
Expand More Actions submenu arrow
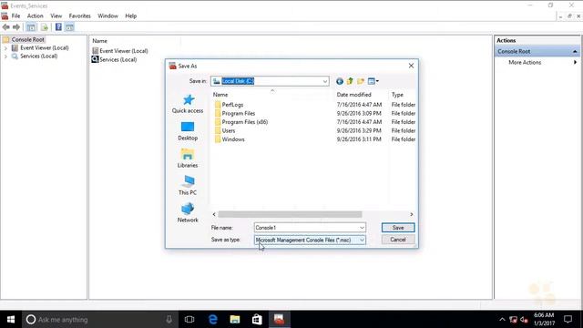575,63
